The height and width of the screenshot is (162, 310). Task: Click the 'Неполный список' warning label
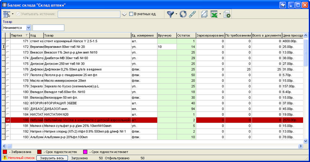[x=22, y=158]
